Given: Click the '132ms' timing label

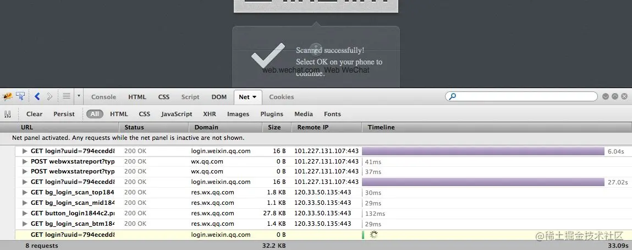Looking at the screenshot, I should click(x=375, y=214).
